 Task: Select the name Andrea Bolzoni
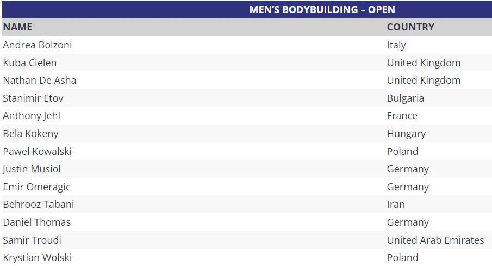pos(38,45)
